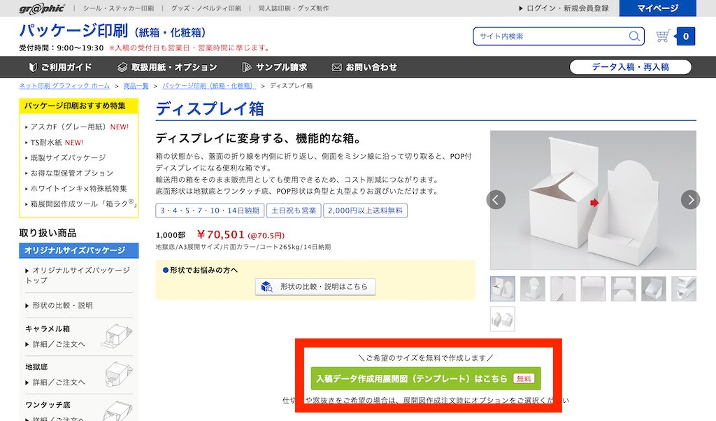Click the search magnifier icon

tap(633, 36)
